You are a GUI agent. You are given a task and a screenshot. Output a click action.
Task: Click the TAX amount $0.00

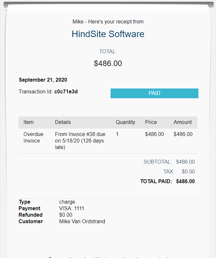tap(188, 172)
